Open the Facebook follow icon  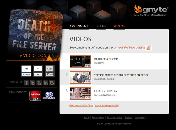tap(26, 83)
